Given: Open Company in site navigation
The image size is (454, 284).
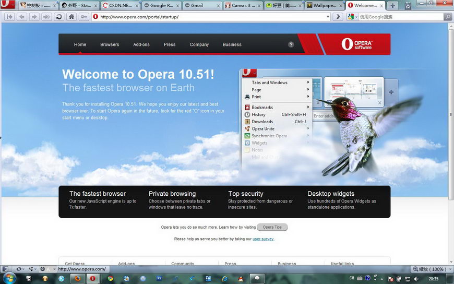Looking at the screenshot, I should coord(199,44).
